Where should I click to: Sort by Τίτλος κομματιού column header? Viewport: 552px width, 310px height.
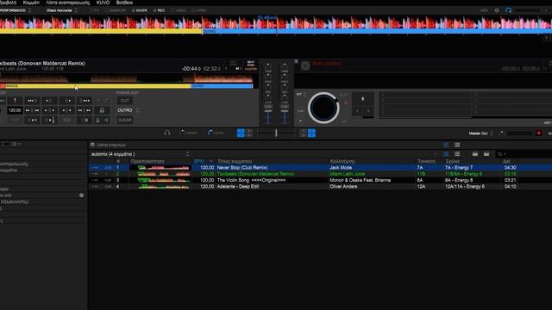click(235, 161)
